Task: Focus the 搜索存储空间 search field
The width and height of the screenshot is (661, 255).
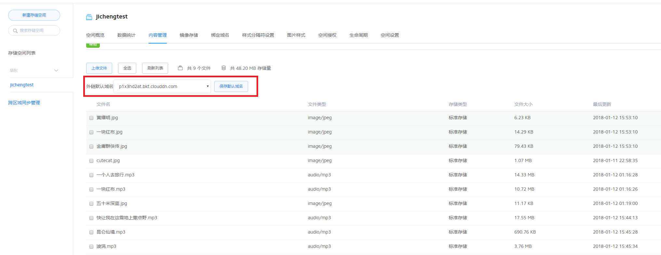Action: [x=34, y=31]
